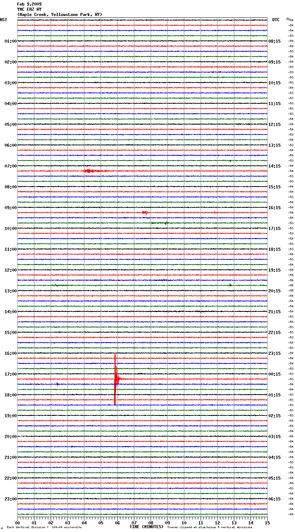Click the '16:00' MST hour label
This screenshot has width=295, height=532.
tap(10, 353)
